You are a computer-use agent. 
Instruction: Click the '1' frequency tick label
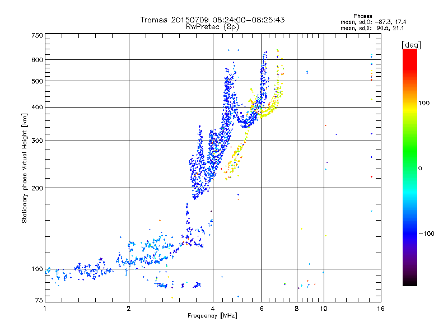click(x=45, y=309)
